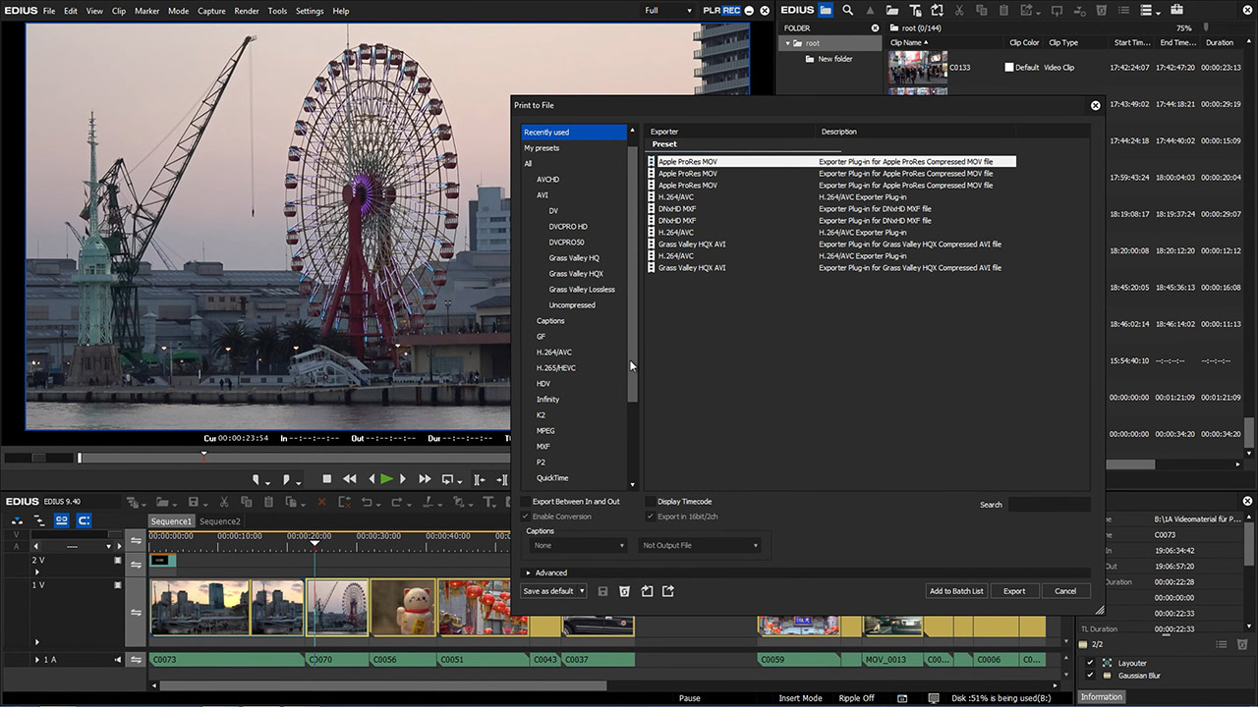
Task: Open the Settings menu
Action: point(309,11)
